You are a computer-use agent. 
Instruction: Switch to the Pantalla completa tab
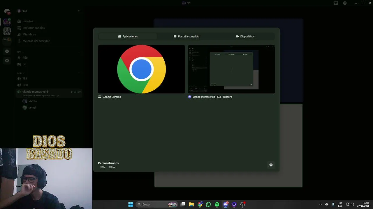[186, 37]
